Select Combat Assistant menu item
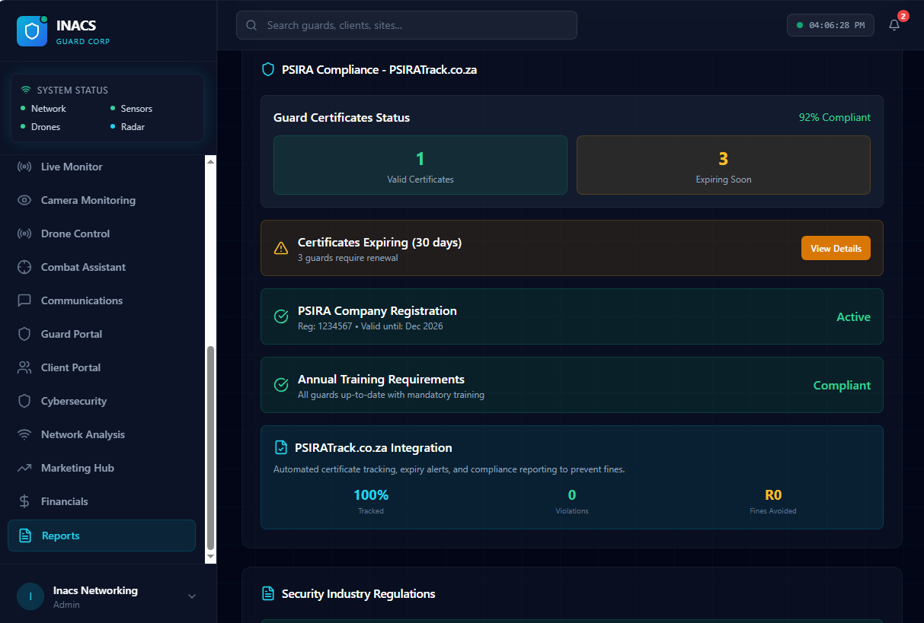 point(101,267)
